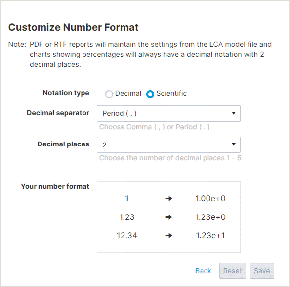Click the 1.23e+0 preview value

(x=210, y=217)
